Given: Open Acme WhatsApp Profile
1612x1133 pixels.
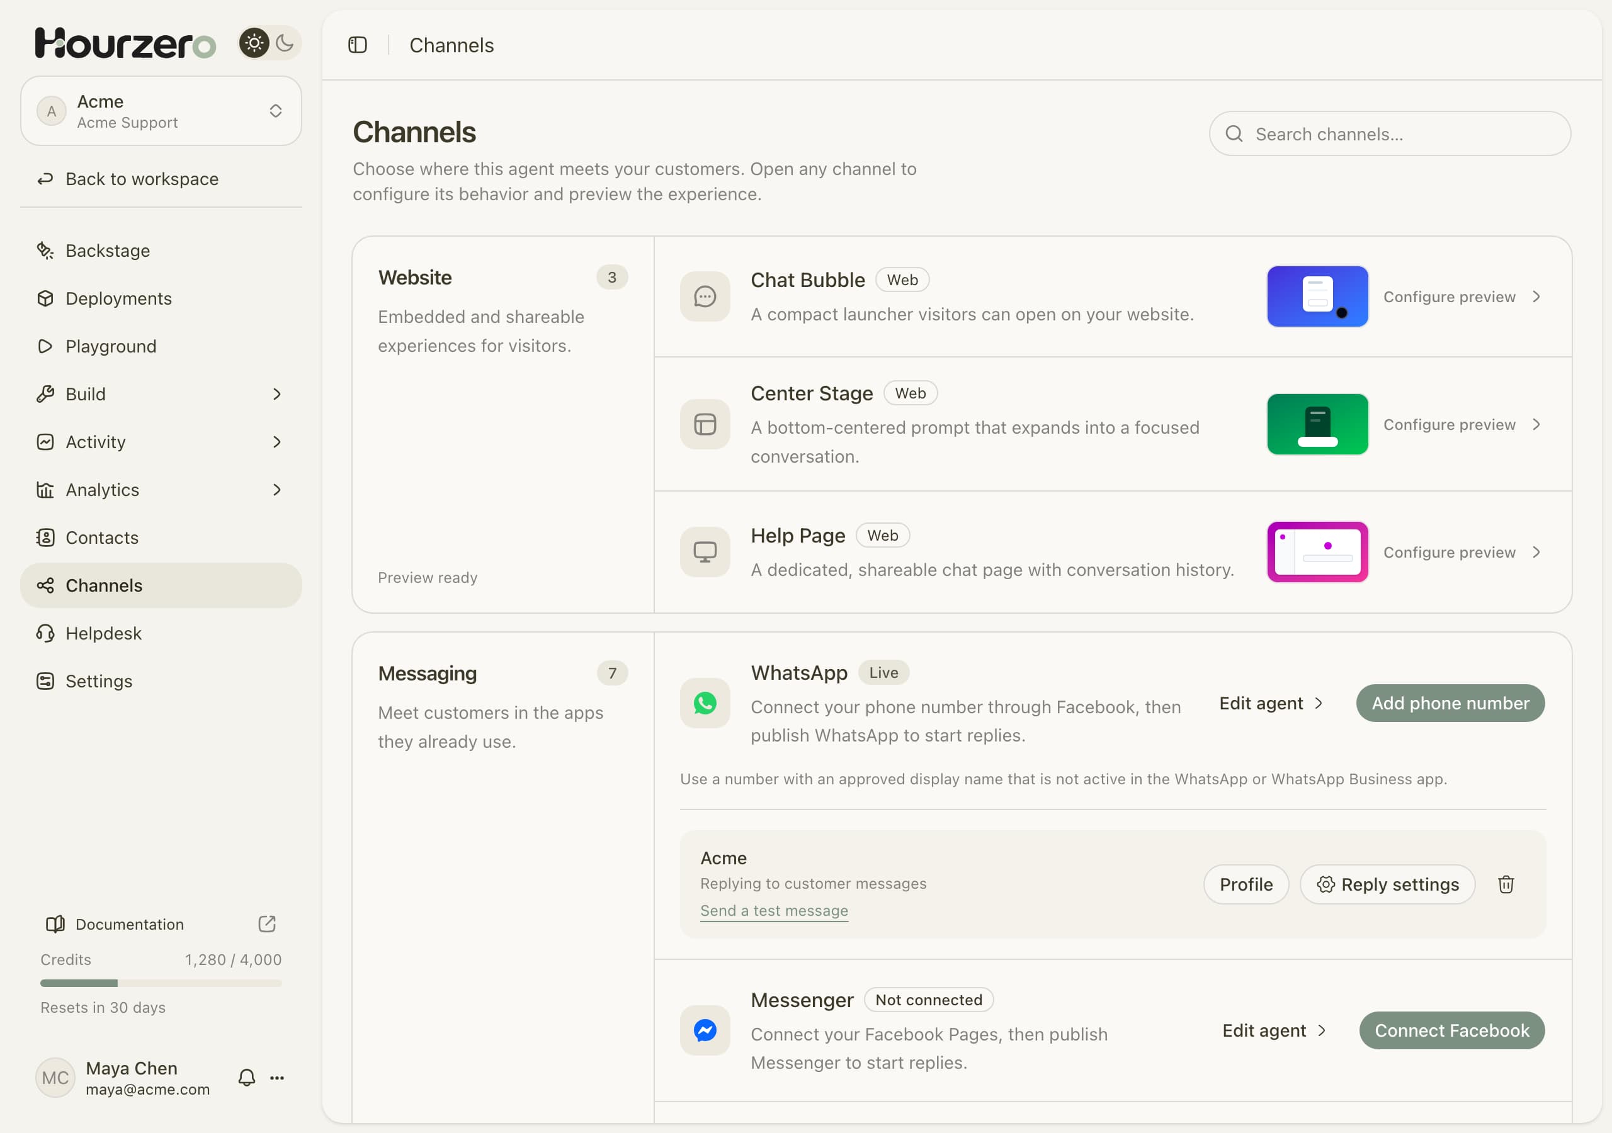Looking at the screenshot, I should 1246,884.
